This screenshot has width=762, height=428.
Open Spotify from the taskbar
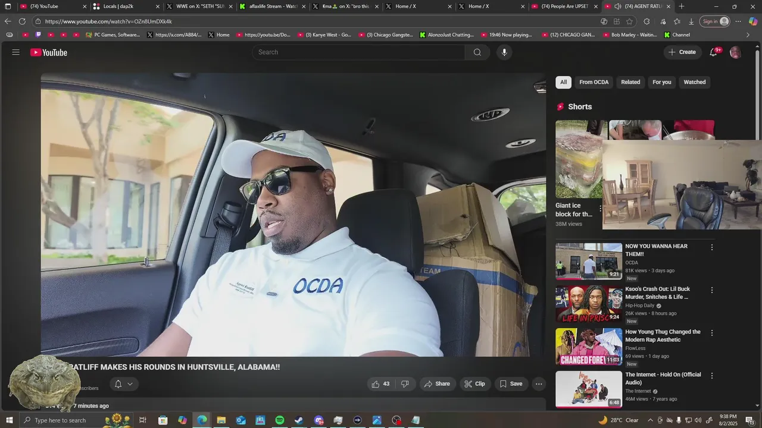pyautogui.click(x=280, y=420)
